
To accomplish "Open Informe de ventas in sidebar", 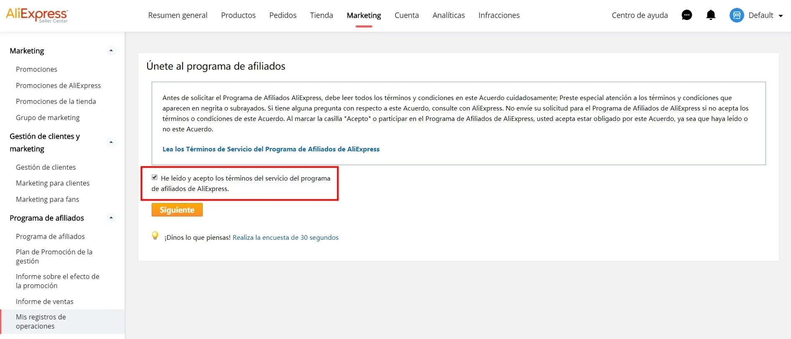I will coord(45,301).
